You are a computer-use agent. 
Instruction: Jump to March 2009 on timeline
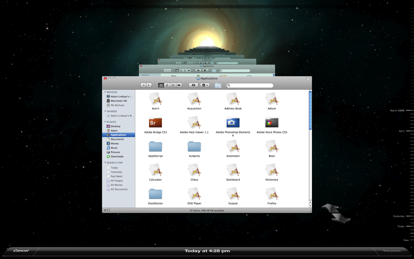pos(397,110)
